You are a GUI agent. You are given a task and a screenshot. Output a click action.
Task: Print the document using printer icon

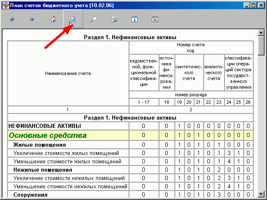point(114,19)
